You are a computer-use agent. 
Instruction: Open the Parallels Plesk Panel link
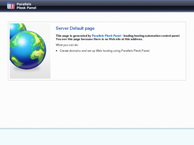click(106, 36)
